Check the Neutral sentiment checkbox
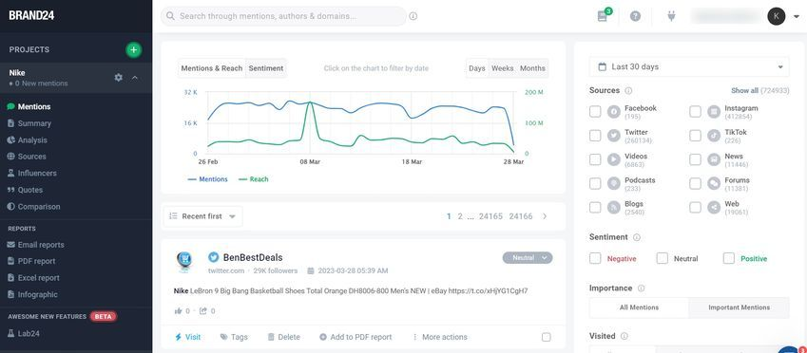The height and width of the screenshot is (353, 807). coord(662,258)
